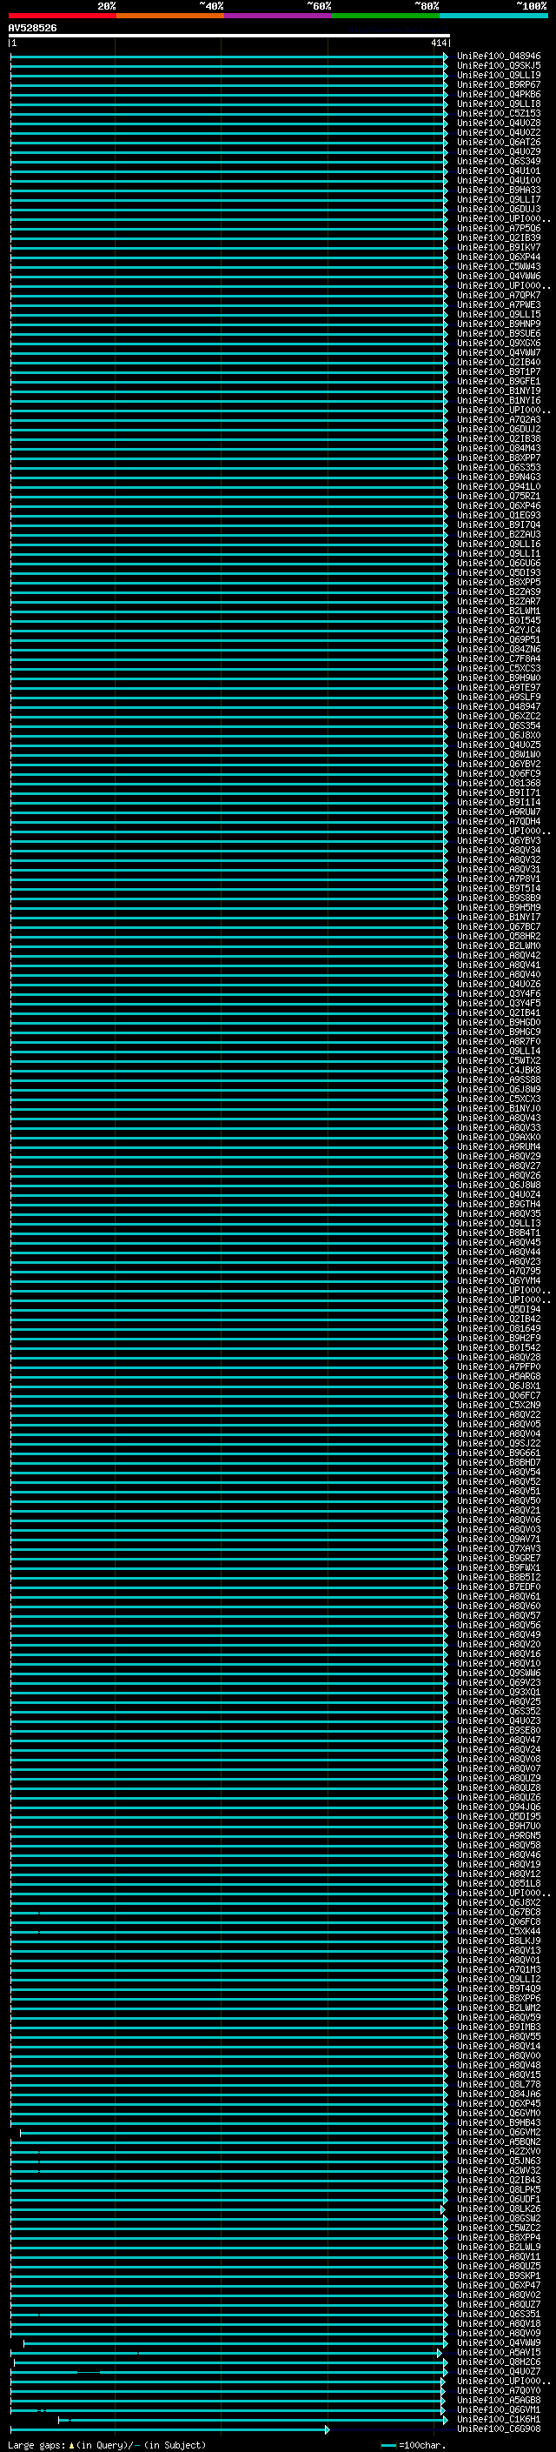The width and height of the screenshot is (556, 2452).
Task: Select hit label UniRef100_C5Z153
Action: tap(499, 113)
